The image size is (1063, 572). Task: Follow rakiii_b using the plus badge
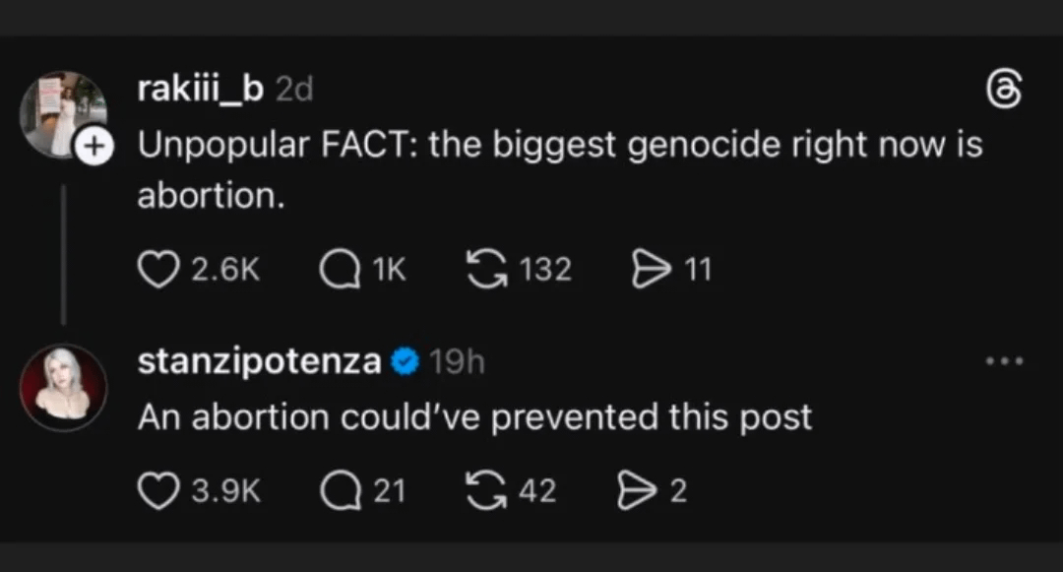point(92,149)
